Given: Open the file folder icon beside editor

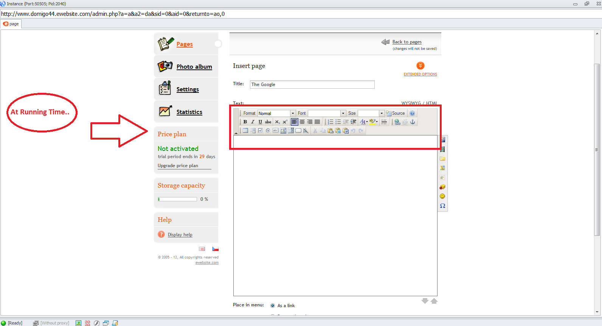Looking at the screenshot, I should coord(442,158).
